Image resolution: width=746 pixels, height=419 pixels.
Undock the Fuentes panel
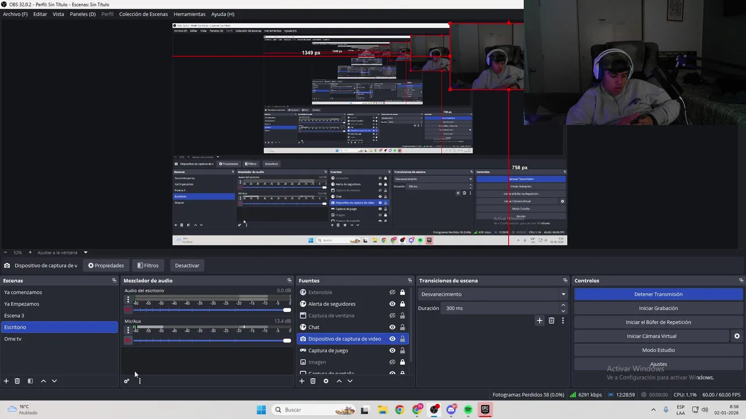[410, 280]
